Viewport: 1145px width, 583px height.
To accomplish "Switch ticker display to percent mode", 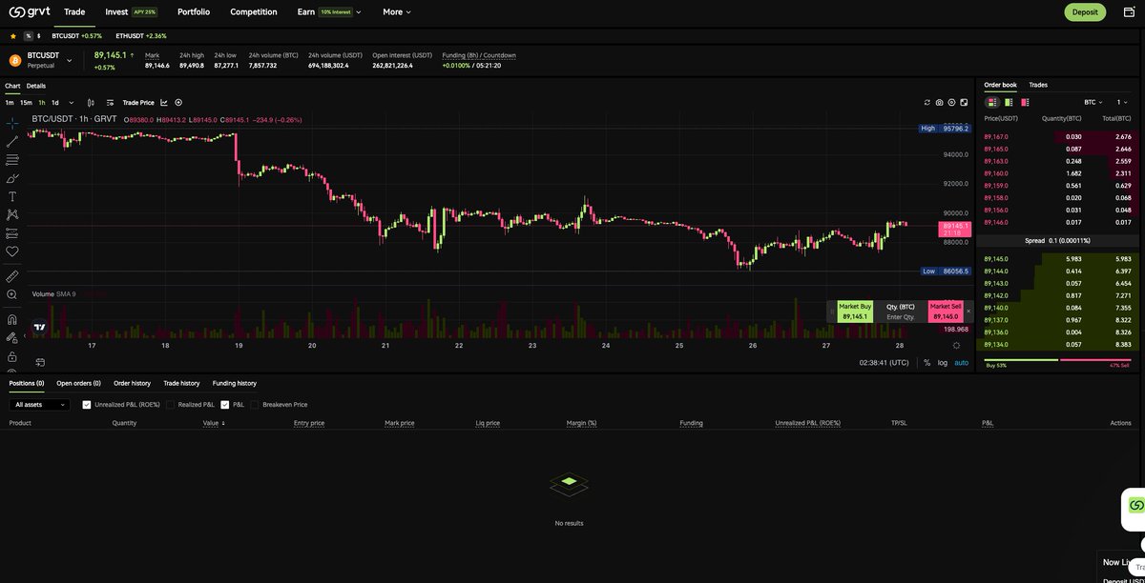I will [x=29, y=36].
